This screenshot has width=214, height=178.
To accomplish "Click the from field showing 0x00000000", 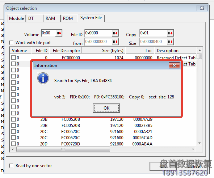I will [98, 42].
